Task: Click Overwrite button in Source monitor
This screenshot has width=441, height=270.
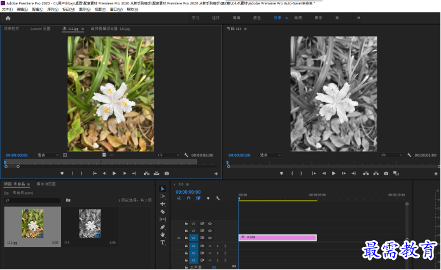Action: pyautogui.click(x=157, y=173)
